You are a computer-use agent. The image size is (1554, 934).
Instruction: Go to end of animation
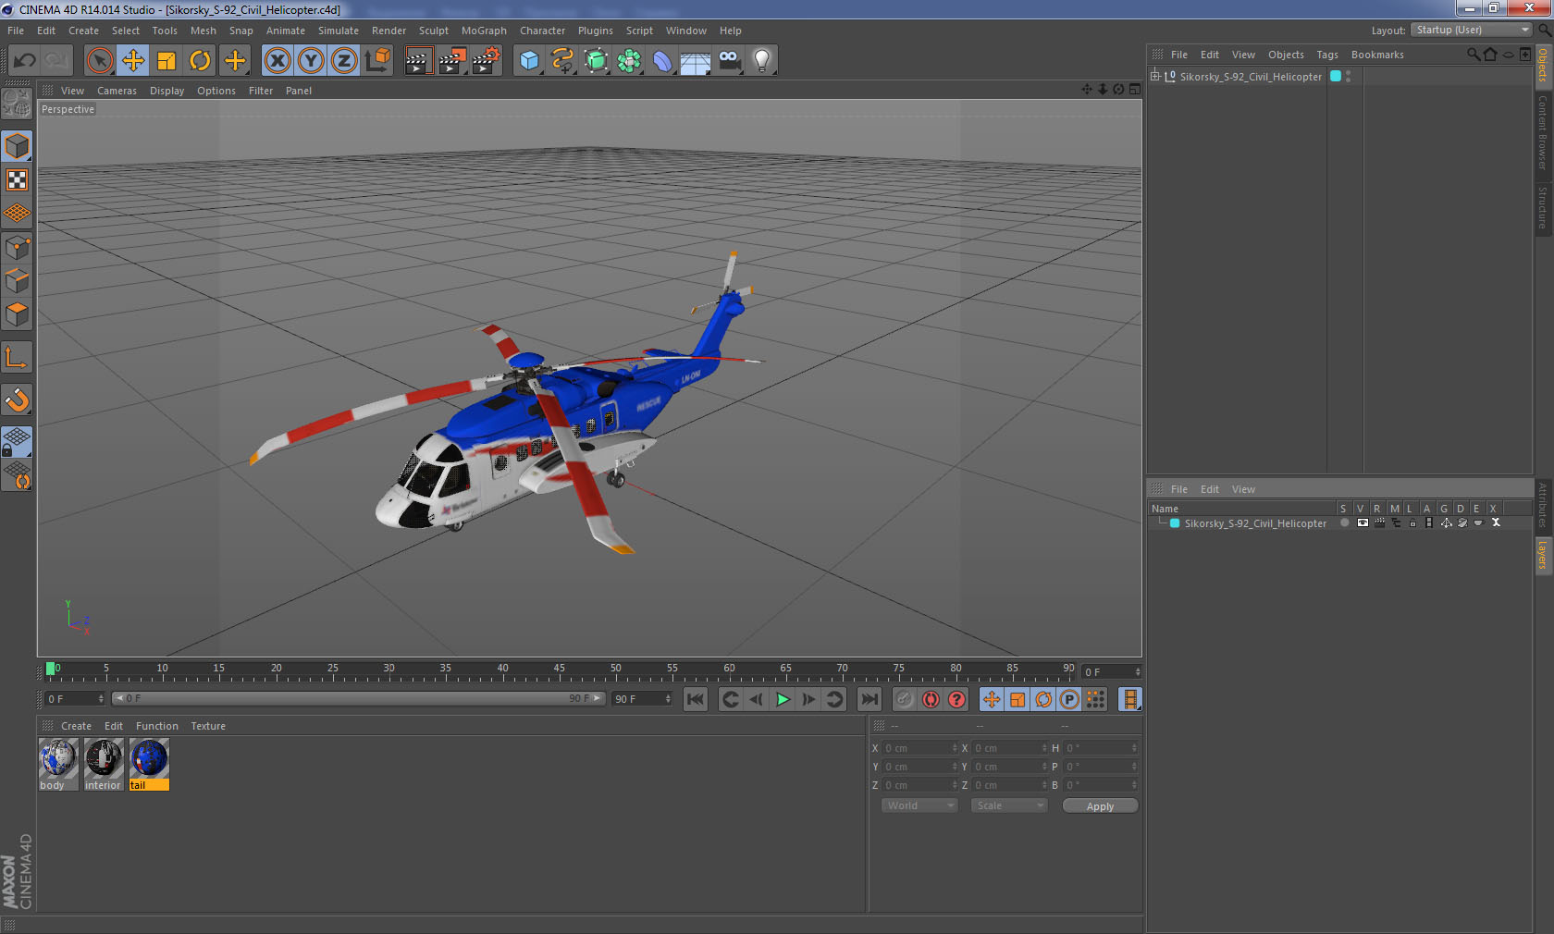869,699
